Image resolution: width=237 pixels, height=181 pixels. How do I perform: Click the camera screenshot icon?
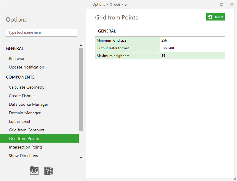point(34,171)
